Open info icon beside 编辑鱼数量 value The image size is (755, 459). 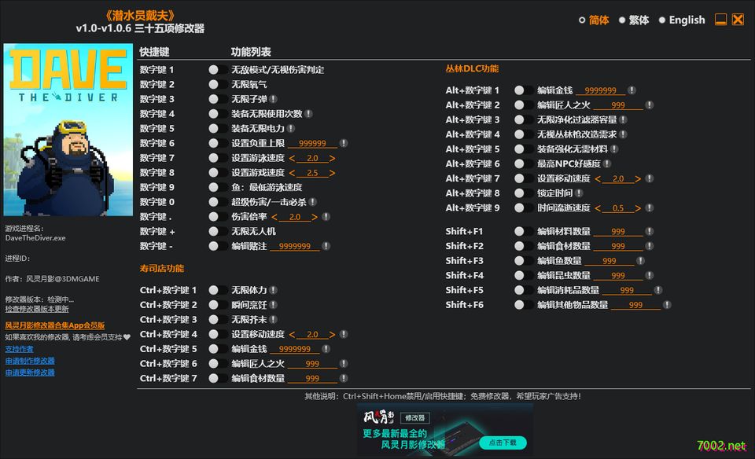tap(640, 261)
